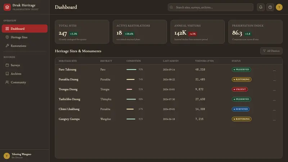Open the notifications bell
288x162 pixels.
tap(261, 7)
